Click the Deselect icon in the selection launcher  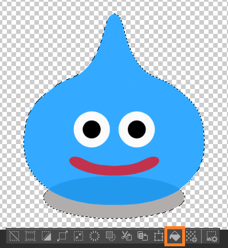coord(14,236)
